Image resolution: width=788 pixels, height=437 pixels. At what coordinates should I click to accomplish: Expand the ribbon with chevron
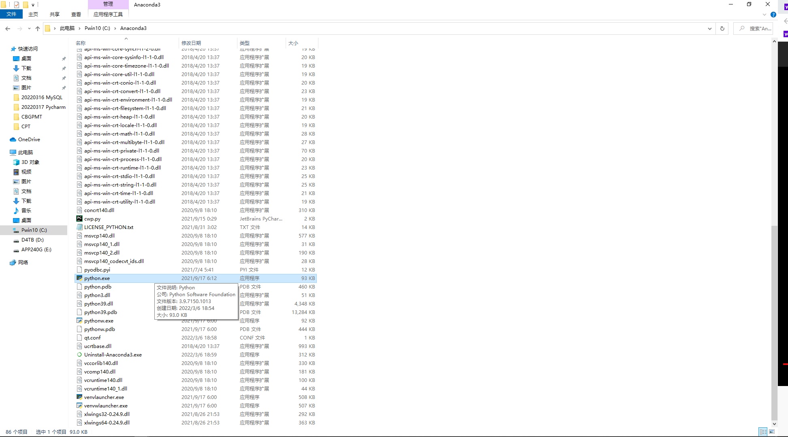click(x=765, y=15)
